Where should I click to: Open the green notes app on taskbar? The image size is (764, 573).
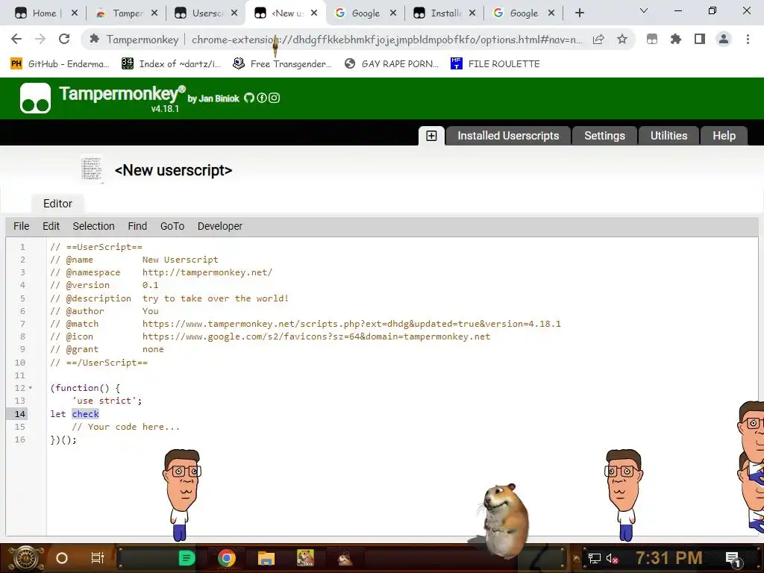pyautogui.click(x=187, y=558)
